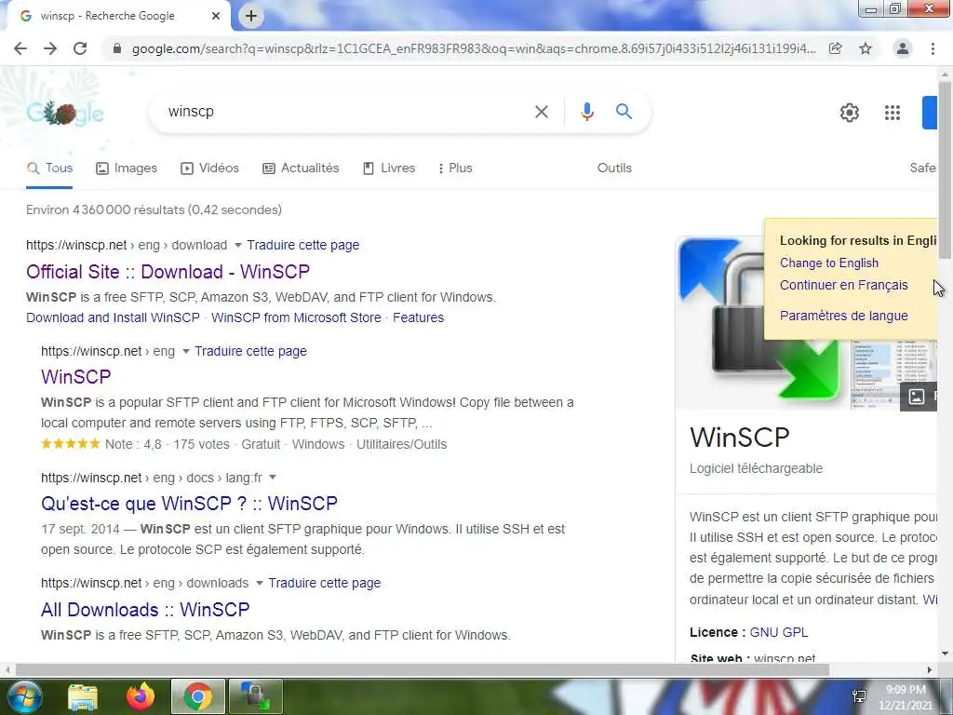Choose Change to English
The image size is (953, 715).
(x=829, y=263)
